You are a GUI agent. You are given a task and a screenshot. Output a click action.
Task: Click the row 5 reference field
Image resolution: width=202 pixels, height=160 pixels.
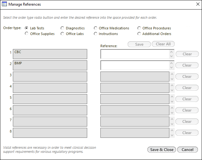[135, 99]
